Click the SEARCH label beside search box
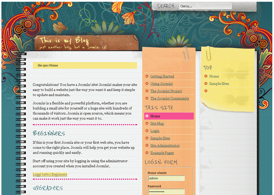 tap(166, 6)
